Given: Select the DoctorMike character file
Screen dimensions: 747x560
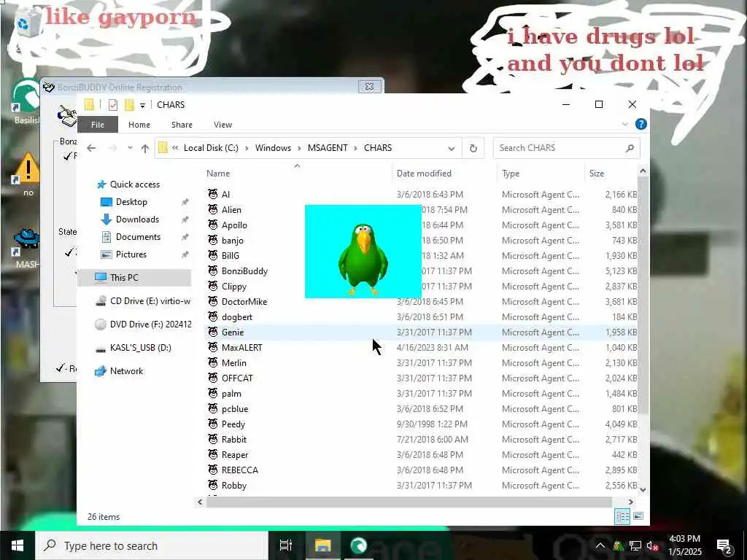Looking at the screenshot, I should tap(237, 301).
